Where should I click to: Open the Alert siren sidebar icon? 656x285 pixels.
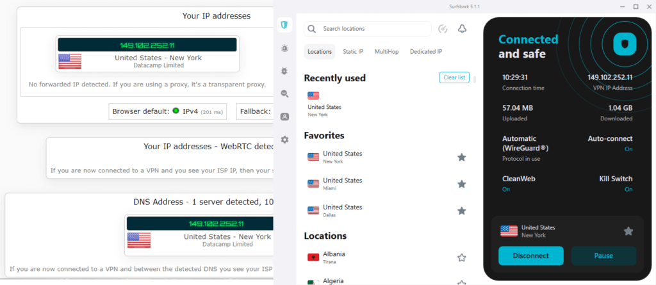pyautogui.click(x=284, y=49)
